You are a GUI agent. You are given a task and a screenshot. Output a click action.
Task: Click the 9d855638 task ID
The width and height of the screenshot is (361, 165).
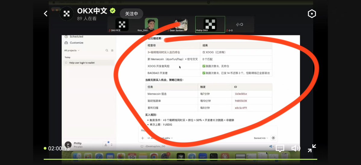point(241,101)
